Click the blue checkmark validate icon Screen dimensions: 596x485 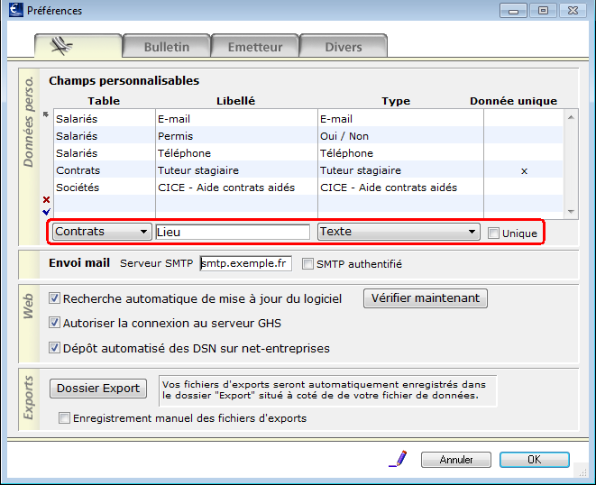46,212
